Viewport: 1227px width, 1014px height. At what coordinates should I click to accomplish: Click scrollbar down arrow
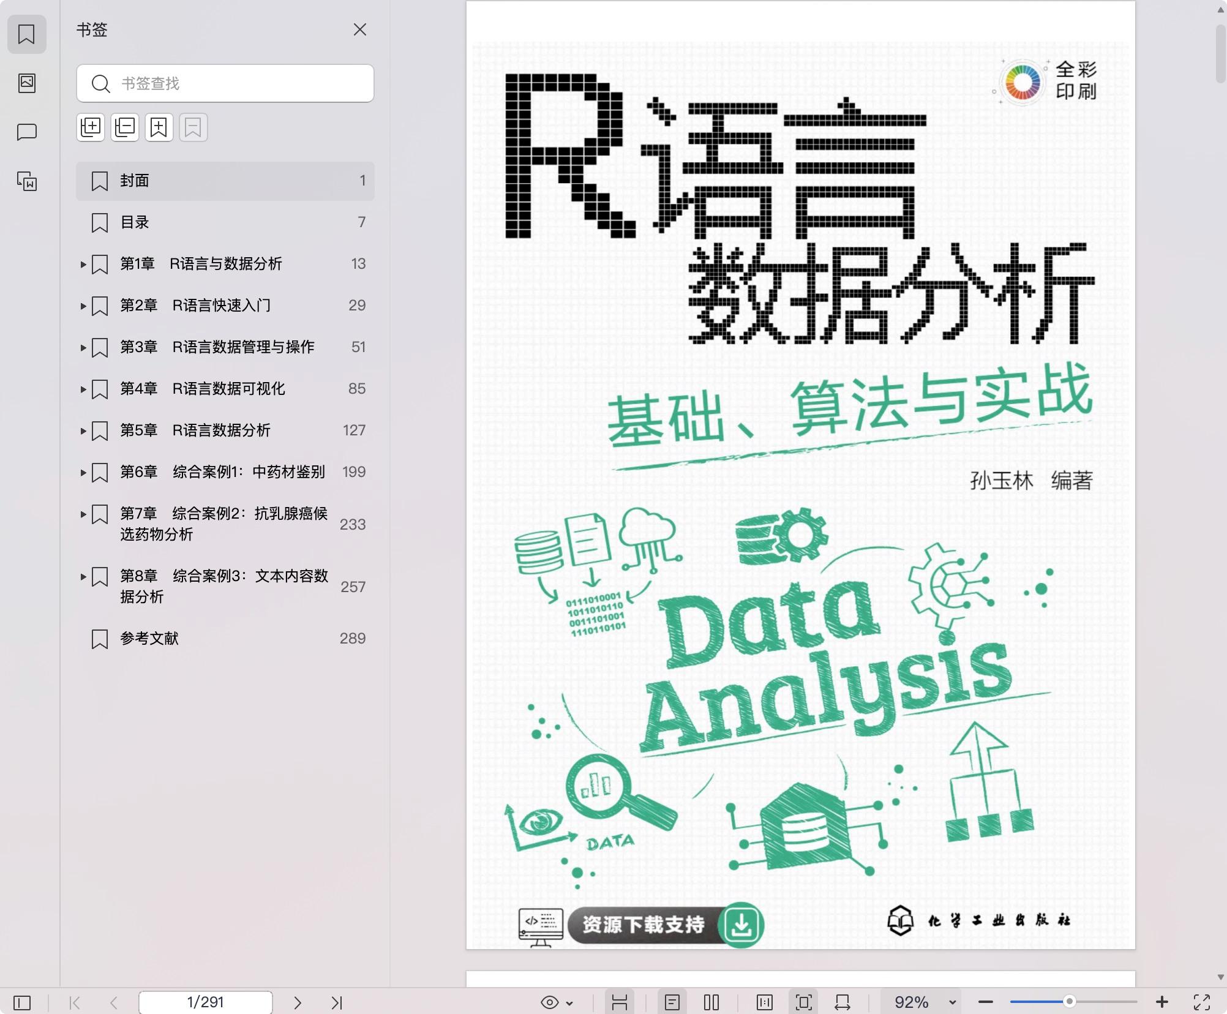tap(1220, 977)
